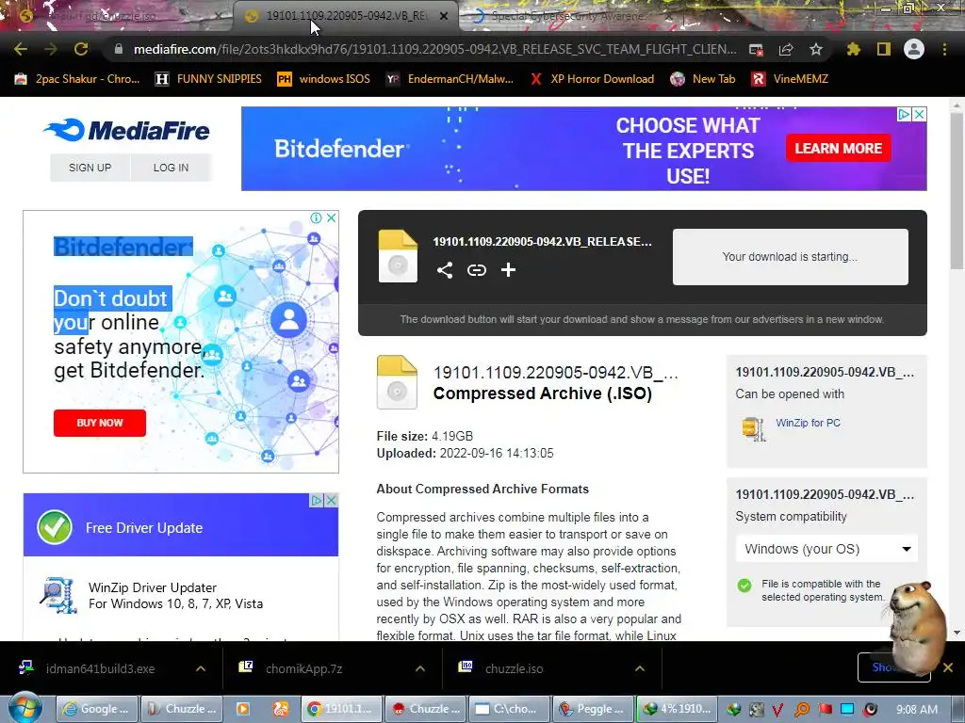The height and width of the screenshot is (723, 965).
Task: Click the Your download is starting box
Action: click(x=791, y=257)
